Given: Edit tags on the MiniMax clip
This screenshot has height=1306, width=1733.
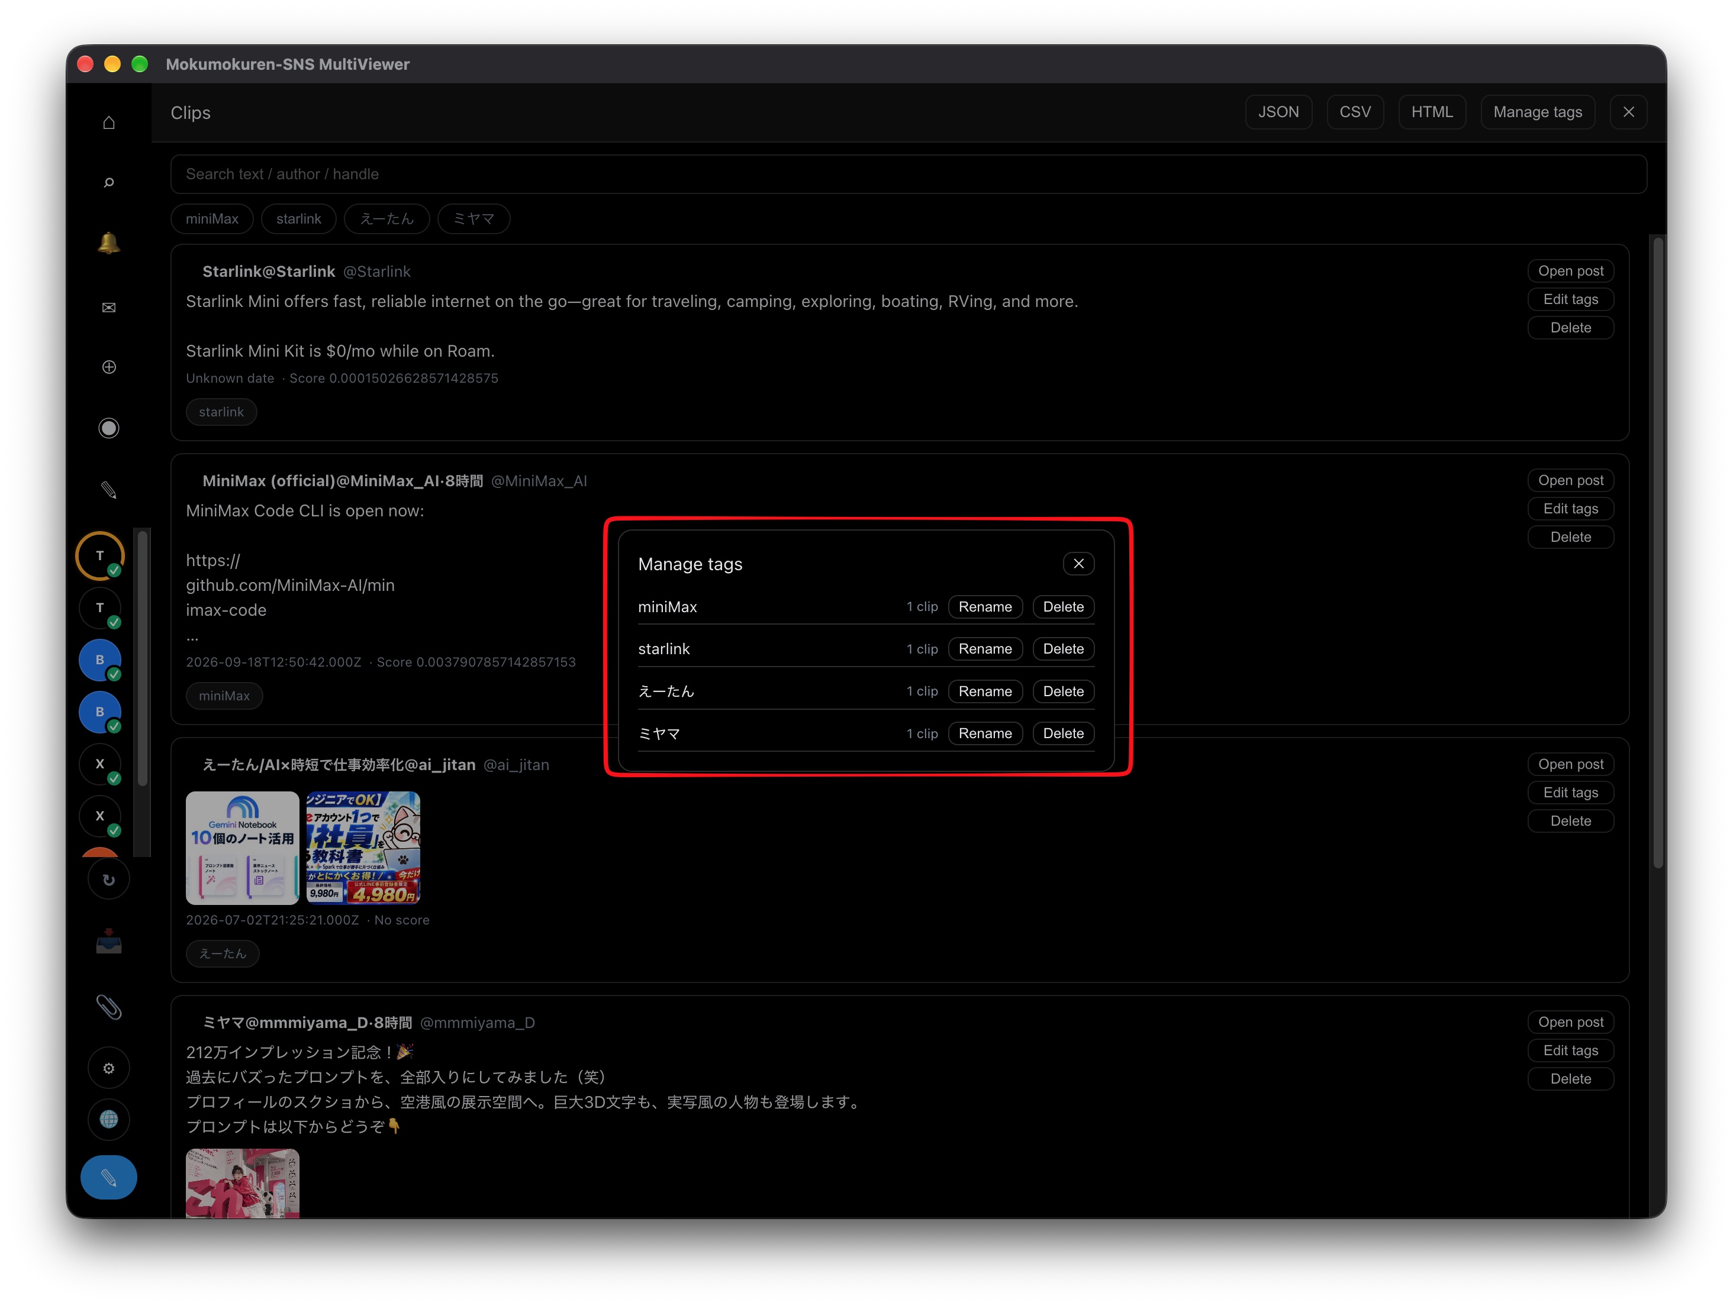Looking at the screenshot, I should 1570,509.
